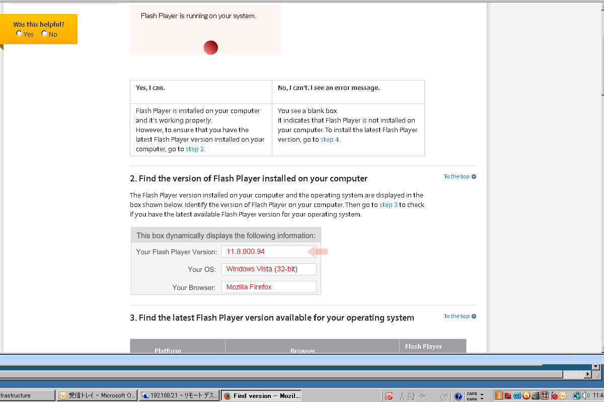Expand the CAPS mode selector arrow
This screenshot has width=604, height=402.
pos(481,394)
